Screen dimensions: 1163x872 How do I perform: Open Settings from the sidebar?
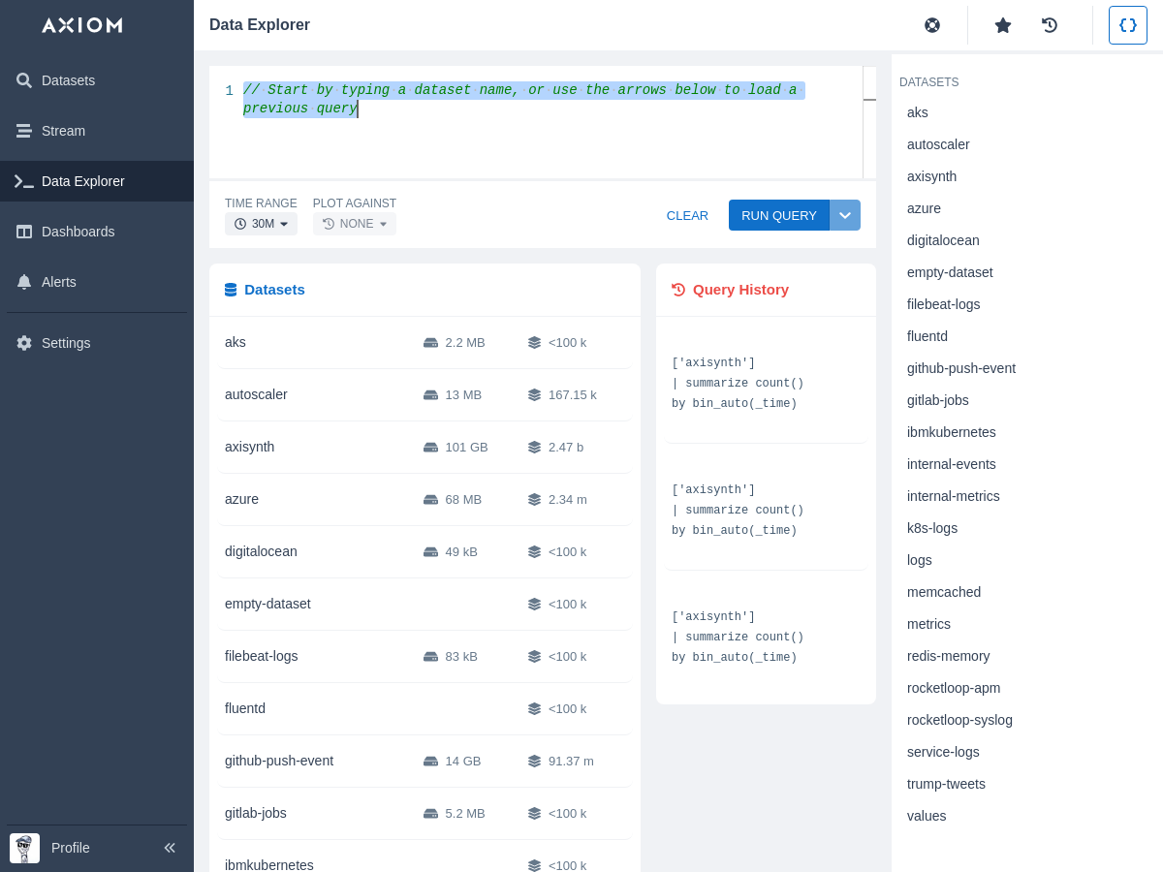point(66,343)
